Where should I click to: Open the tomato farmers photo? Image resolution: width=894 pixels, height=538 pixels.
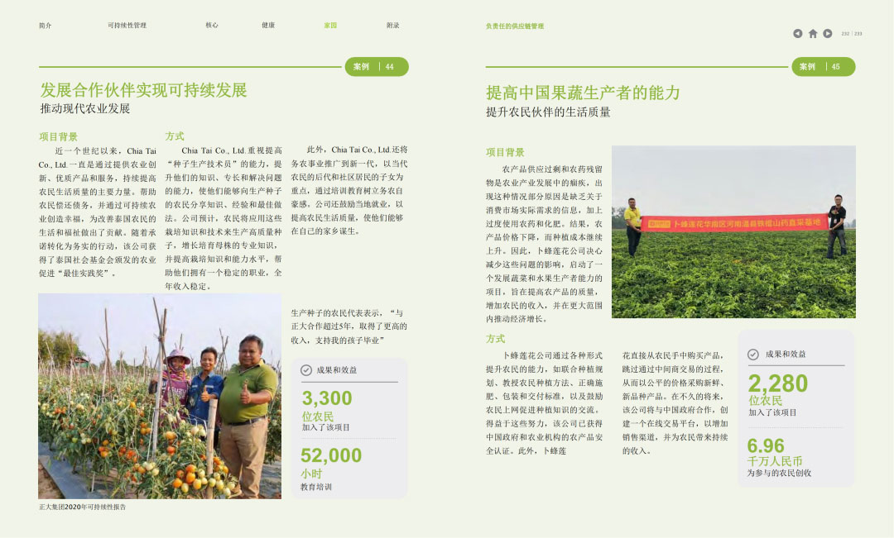click(160, 396)
